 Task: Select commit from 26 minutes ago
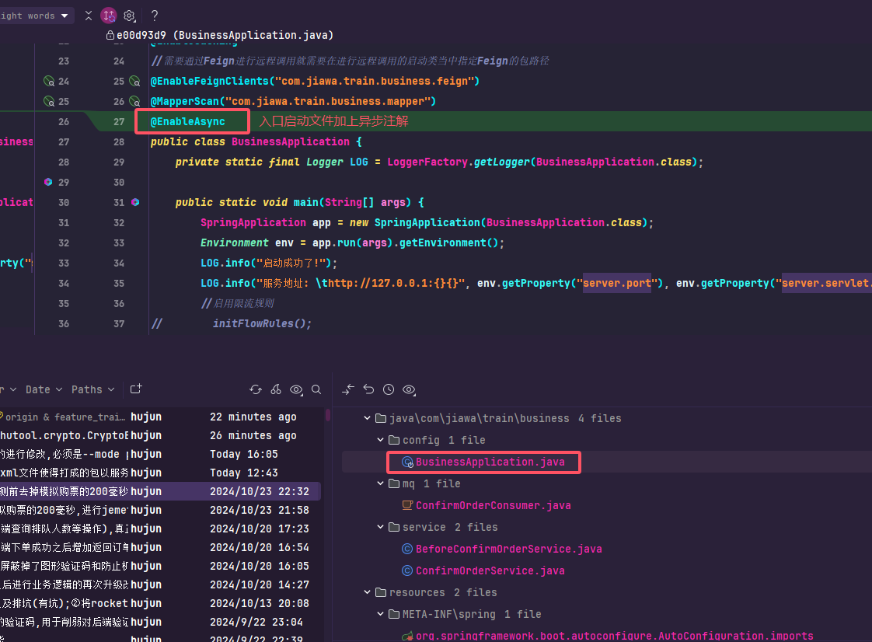point(160,435)
